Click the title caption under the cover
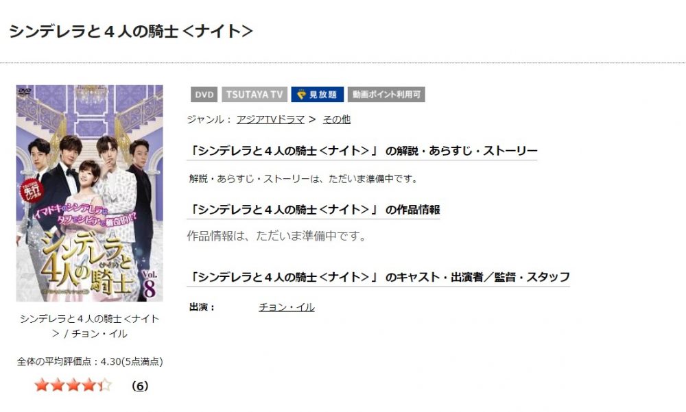 coord(90,326)
